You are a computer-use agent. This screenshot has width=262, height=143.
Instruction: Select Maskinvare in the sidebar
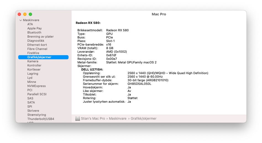coord(31,20)
